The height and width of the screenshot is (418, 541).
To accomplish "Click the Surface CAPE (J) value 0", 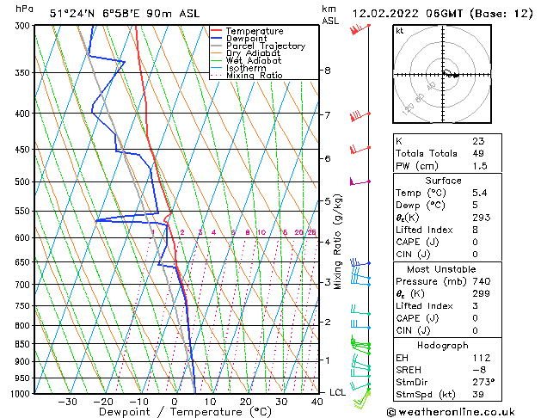I will tap(475, 242).
